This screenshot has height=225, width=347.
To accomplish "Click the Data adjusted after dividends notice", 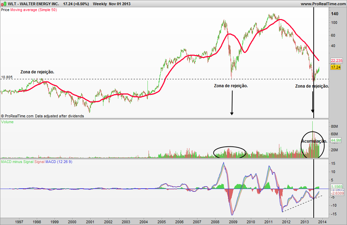I will pyautogui.click(x=59, y=116).
